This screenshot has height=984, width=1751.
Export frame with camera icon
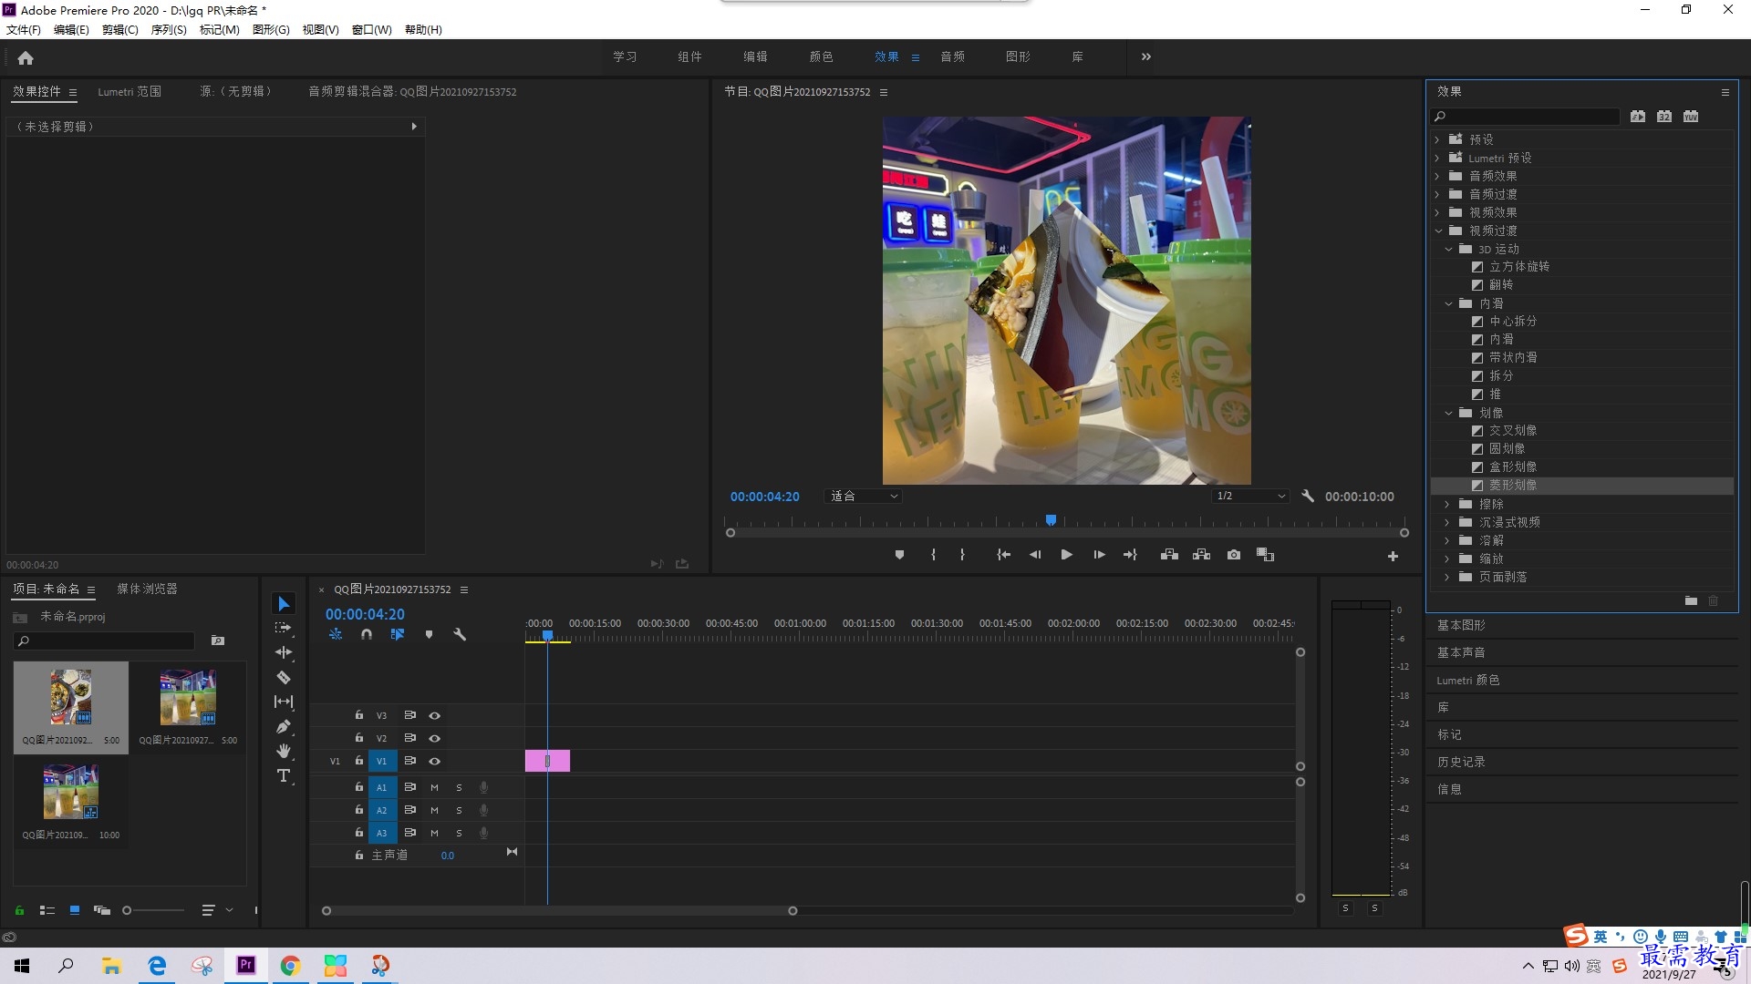[1234, 555]
